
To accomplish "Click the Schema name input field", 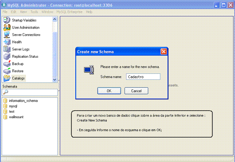I will (143, 77).
